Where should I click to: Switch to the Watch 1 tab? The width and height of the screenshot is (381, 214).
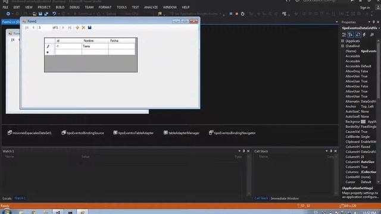(x=20, y=199)
